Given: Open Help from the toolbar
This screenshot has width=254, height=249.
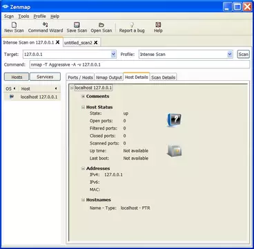Looking at the screenshot, I should pos(158,28).
